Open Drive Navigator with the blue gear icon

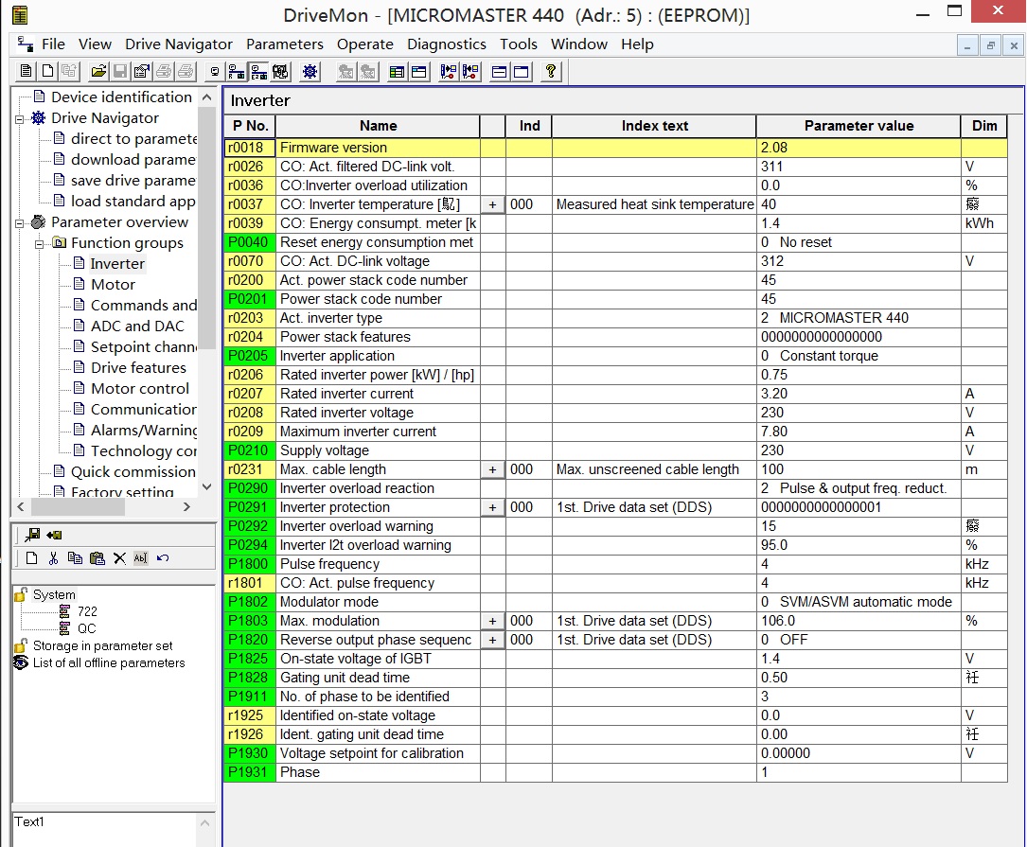(x=310, y=71)
